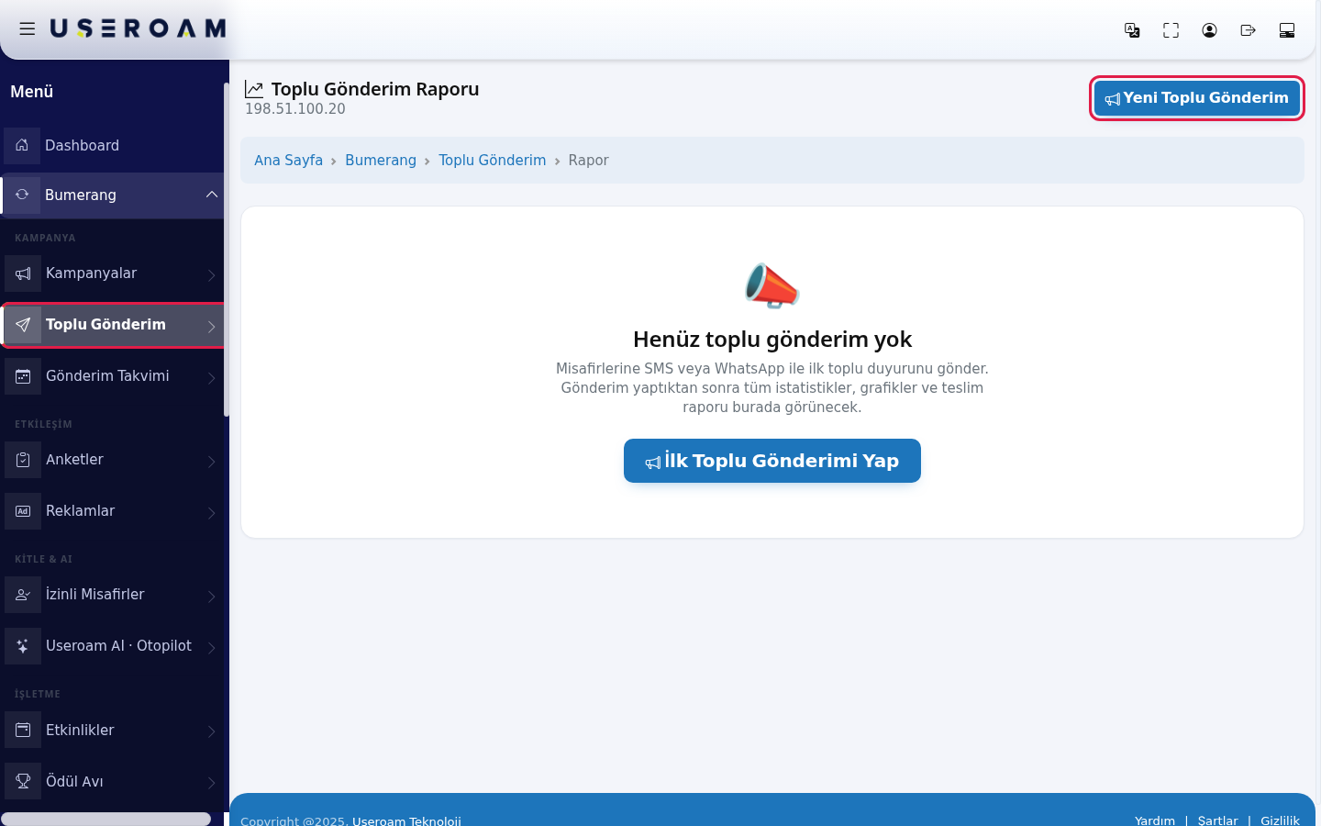Select the Etkinlikler menu label

coord(80,730)
